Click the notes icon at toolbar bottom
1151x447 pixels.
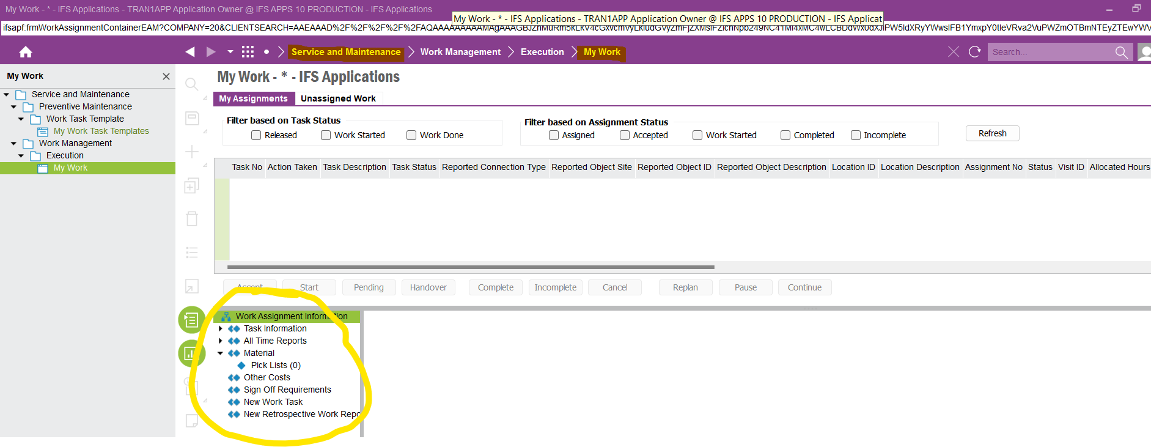click(192, 421)
